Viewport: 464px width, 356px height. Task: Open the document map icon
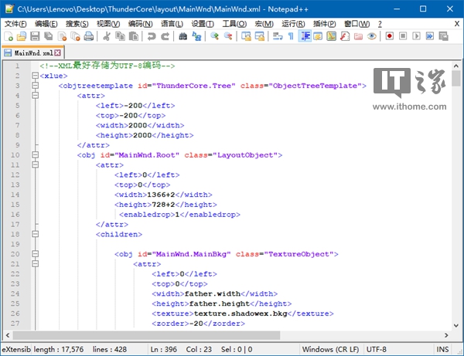[332, 36]
